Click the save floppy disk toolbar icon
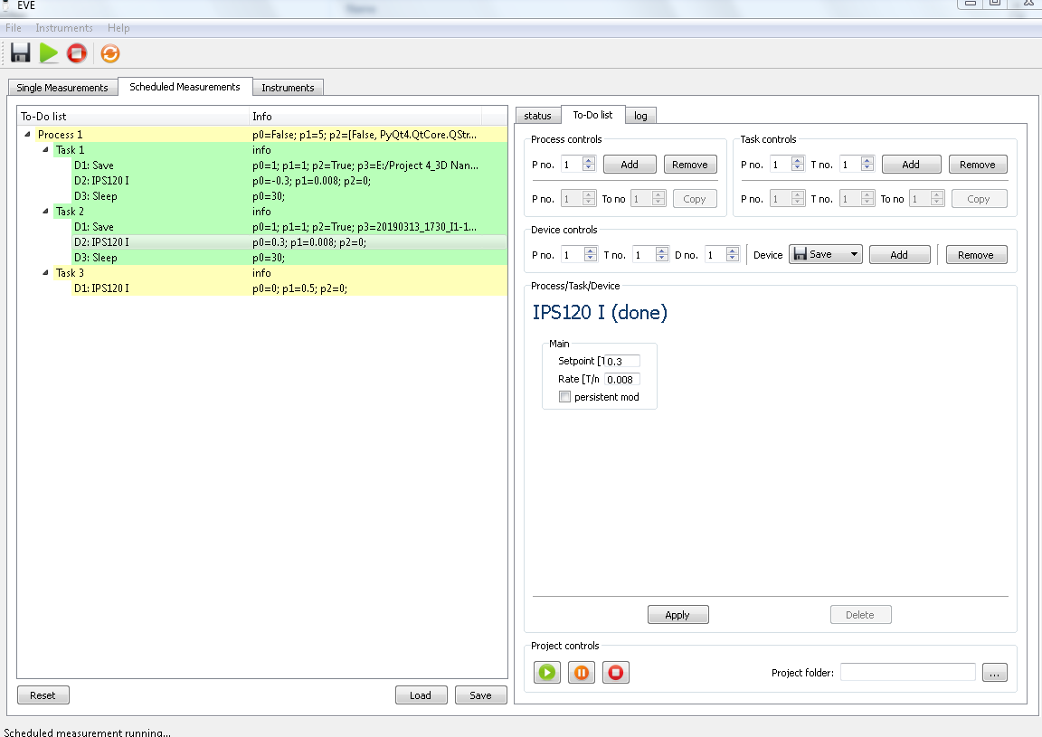The height and width of the screenshot is (737, 1042). (x=20, y=53)
